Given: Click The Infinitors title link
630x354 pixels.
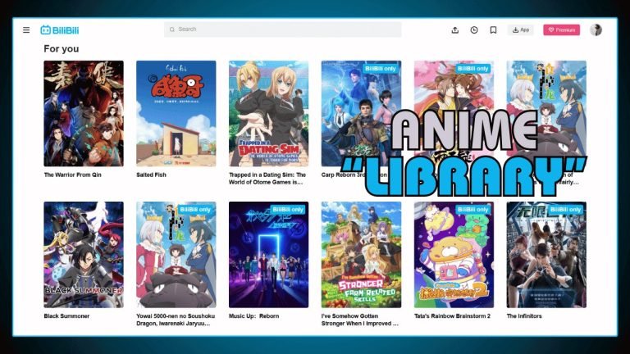Looking at the screenshot, I should tap(524, 315).
